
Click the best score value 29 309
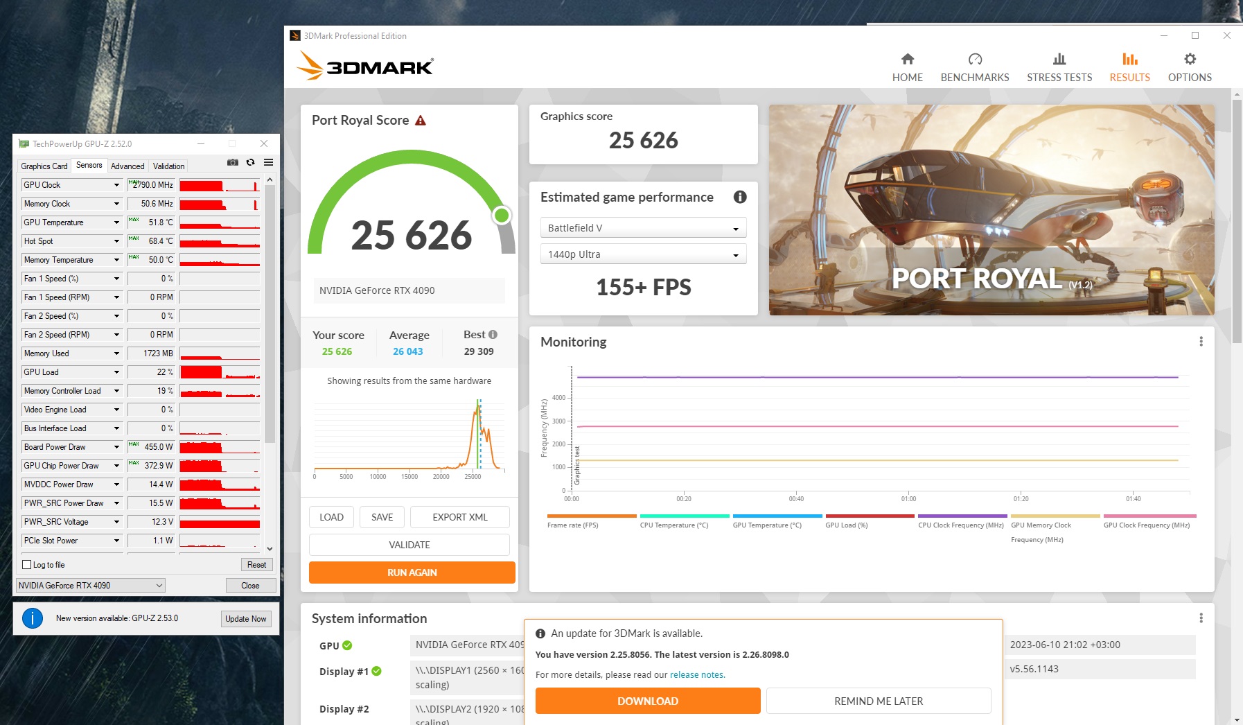pos(479,351)
